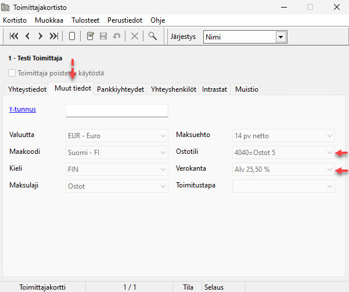Click the Järjestys label in toolbar

[x=183, y=37]
